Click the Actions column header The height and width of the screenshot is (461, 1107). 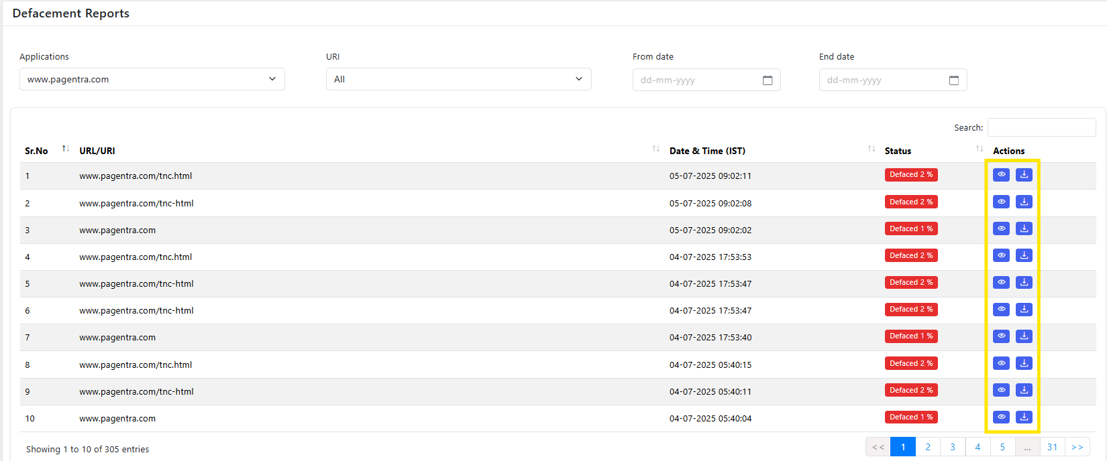pyautogui.click(x=1009, y=151)
